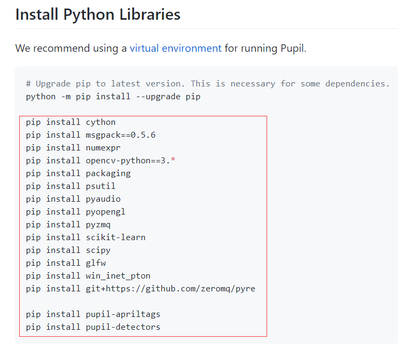Click the 'git+https://github.com/zeromq/pyre' install line

tap(141, 289)
